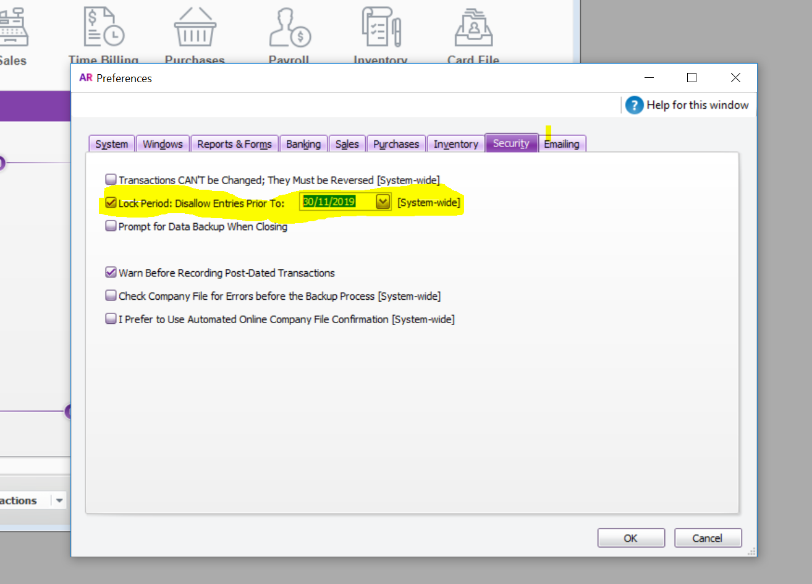Image resolution: width=812 pixels, height=584 pixels.
Task: Open the Inventory clipboard icon
Action: 381,27
